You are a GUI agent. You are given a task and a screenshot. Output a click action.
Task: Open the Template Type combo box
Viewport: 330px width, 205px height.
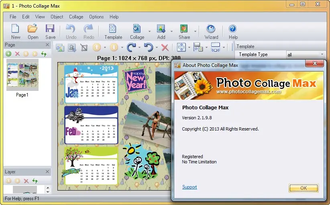[306, 54]
